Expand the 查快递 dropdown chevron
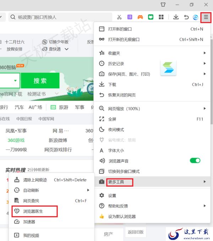The width and height of the screenshot is (213, 241). pyautogui.click(x=66, y=49)
